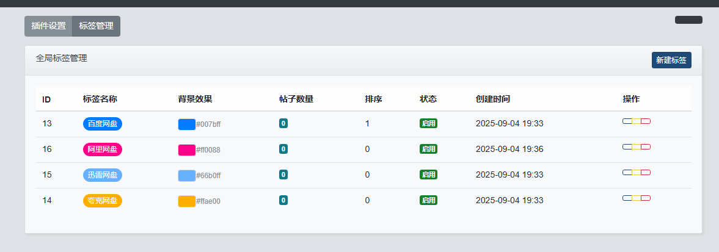
Task: Click the post count badge for 百度网盘
Action: (x=283, y=124)
